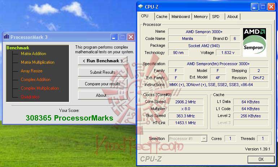Select Array Resize benchmark item
The height and width of the screenshot is (167, 278).
(31, 71)
